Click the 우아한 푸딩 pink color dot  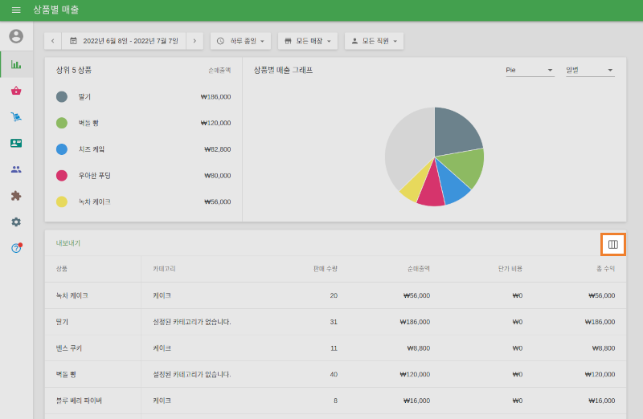point(62,175)
